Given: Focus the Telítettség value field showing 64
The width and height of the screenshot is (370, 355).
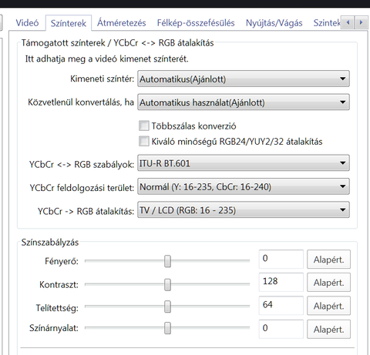Looking at the screenshot, I should 281,306.
